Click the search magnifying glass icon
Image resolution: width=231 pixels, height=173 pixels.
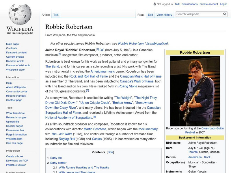(224, 14)
